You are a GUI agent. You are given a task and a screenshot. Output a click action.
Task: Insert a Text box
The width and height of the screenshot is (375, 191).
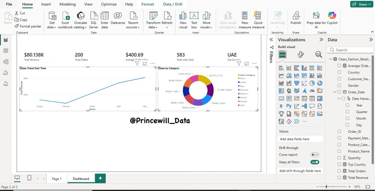tap(194, 20)
